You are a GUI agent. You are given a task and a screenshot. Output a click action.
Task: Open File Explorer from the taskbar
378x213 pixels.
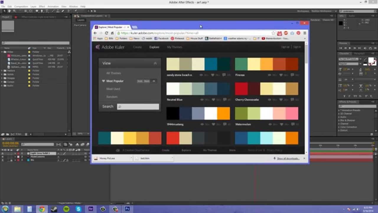(x=18, y=209)
